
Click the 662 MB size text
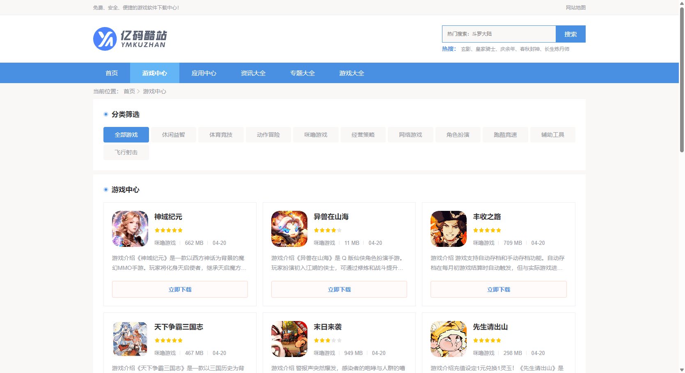click(194, 243)
